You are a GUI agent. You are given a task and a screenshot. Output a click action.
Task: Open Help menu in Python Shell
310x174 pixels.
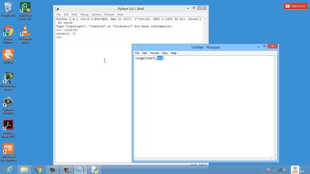[x=120, y=14]
